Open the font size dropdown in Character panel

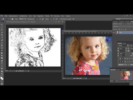tap(126, 49)
